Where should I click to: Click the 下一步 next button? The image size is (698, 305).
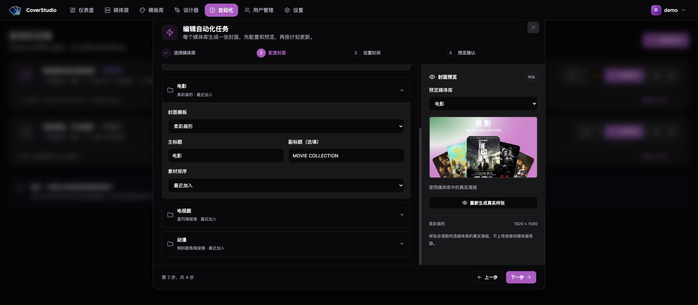click(521, 277)
